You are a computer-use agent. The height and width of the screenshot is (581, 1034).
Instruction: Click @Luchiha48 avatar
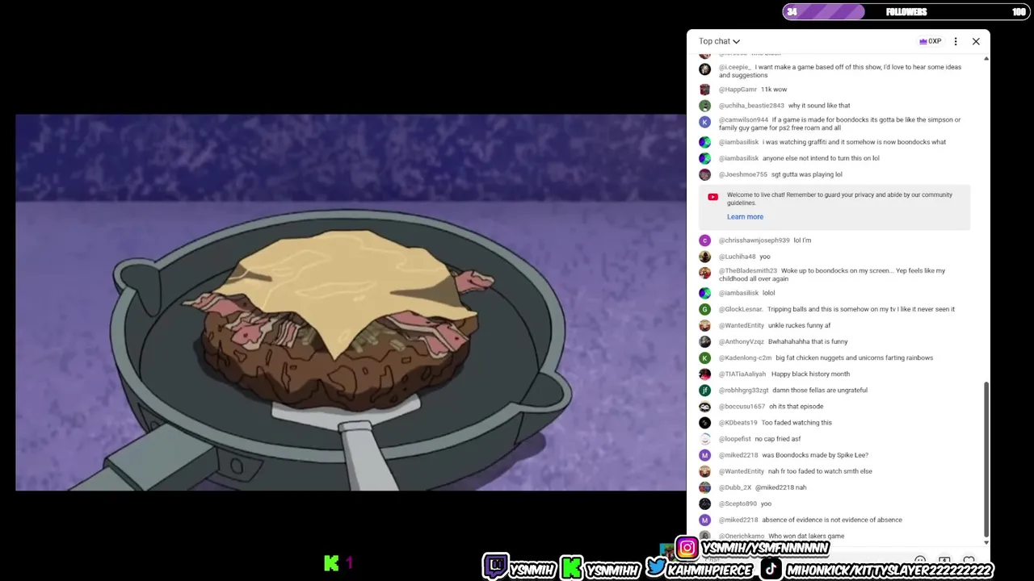tap(704, 257)
